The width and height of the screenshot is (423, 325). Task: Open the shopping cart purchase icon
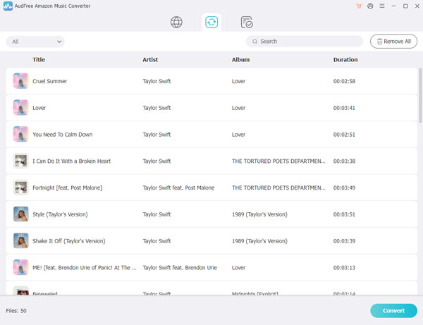coord(359,6)
